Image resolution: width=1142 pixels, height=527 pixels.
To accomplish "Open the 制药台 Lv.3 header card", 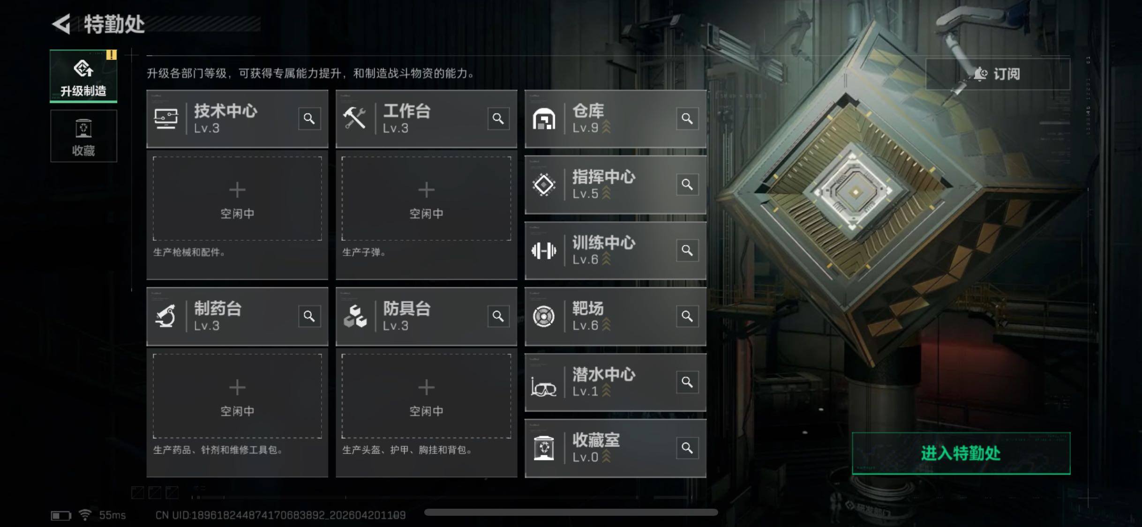I will (x=237, y=317).
